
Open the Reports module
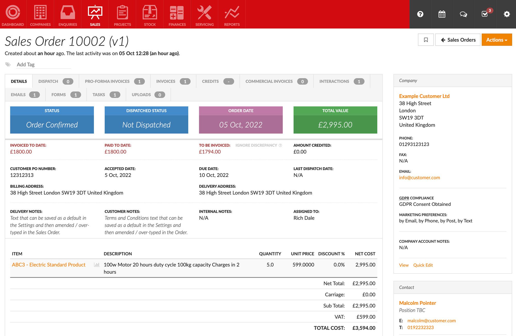point(231,14)
